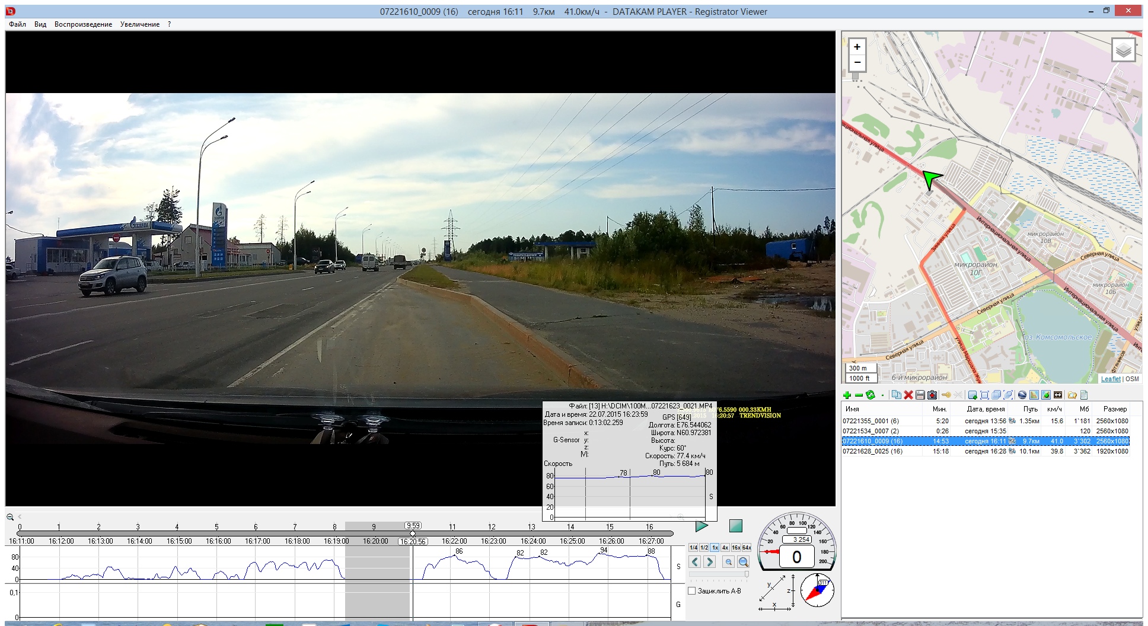This screenshot has height=626, width=1148.
Task: Click the green refresh list icon
Action: tap(870, 395)
